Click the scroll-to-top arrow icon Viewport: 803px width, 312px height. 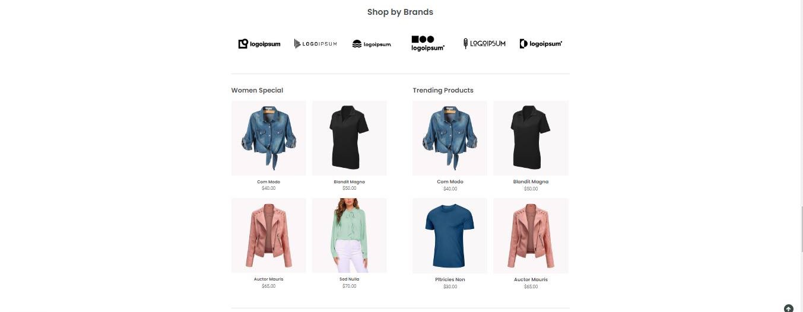[x=788, y=308]
